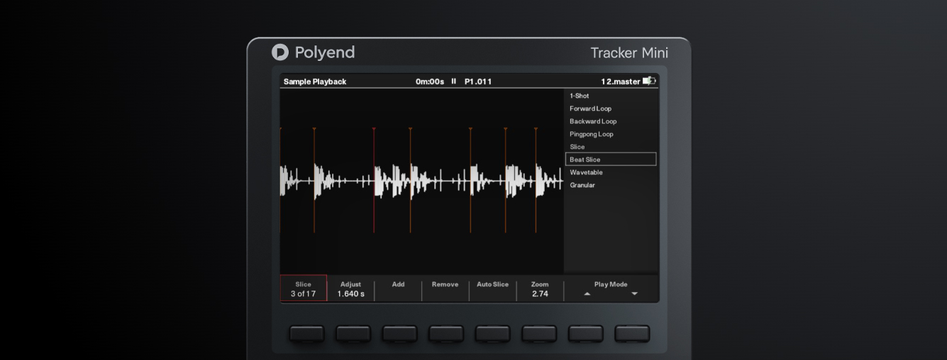The image size is (947, 360).
Task: Click the battery icon in the status bar
Action: (x=649, y=81)
